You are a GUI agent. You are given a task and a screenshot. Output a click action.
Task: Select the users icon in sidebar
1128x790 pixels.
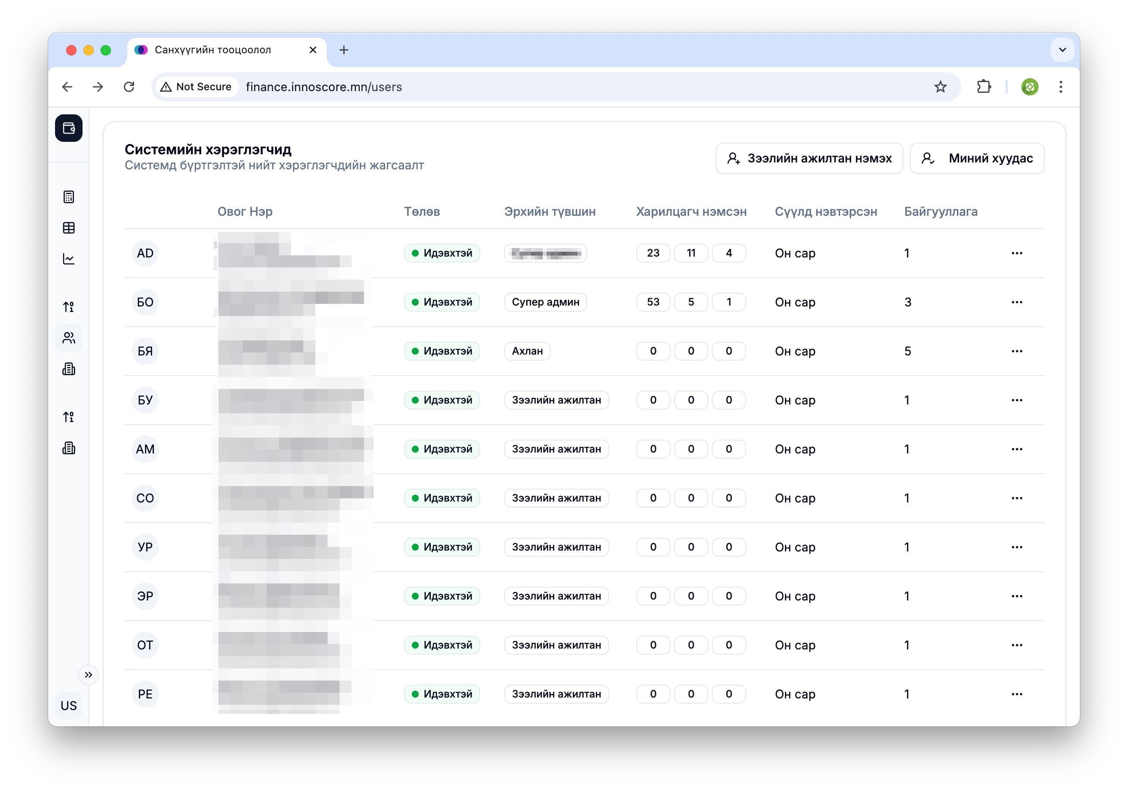pos(69,338)
